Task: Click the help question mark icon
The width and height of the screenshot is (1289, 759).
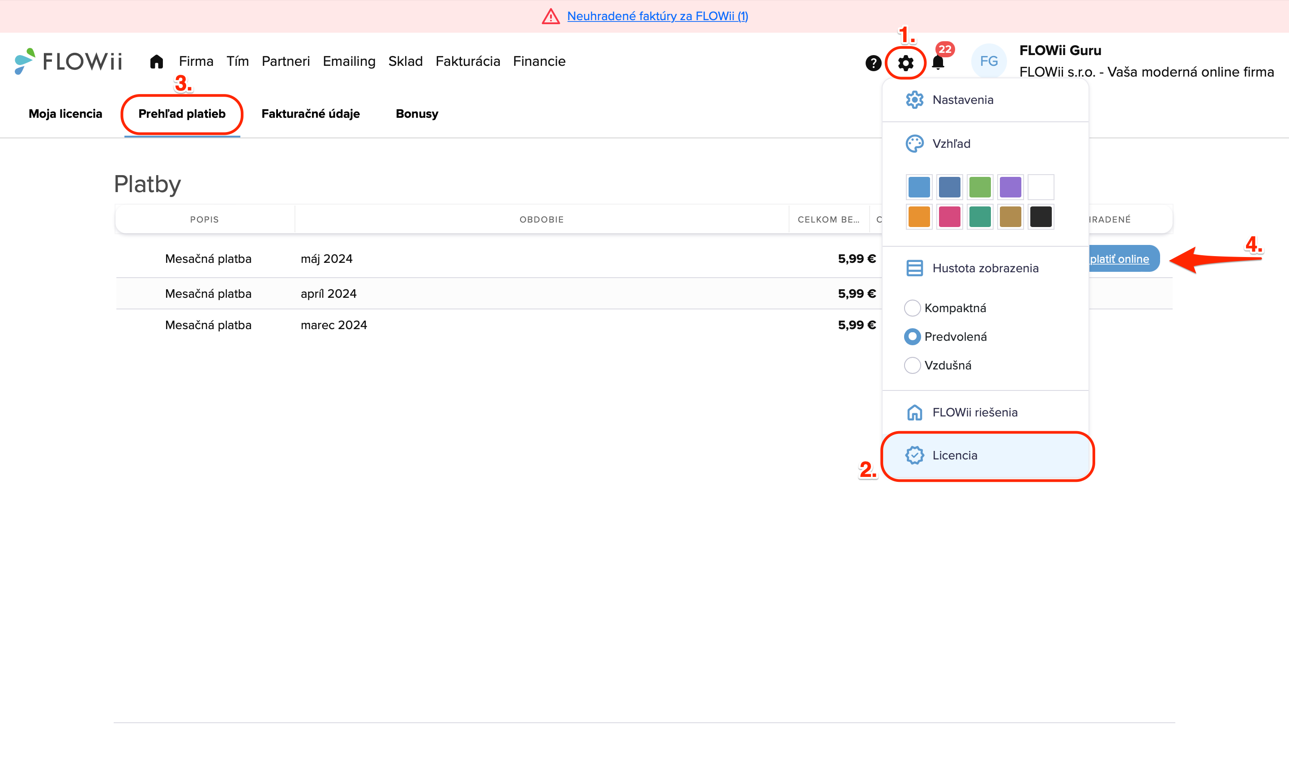Action: [x=873, y=63]
